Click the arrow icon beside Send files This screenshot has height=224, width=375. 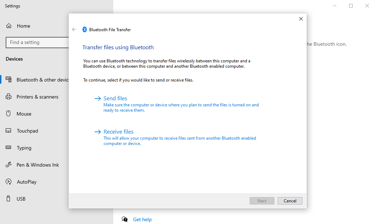pyautogui.click(x=98, y=99)
